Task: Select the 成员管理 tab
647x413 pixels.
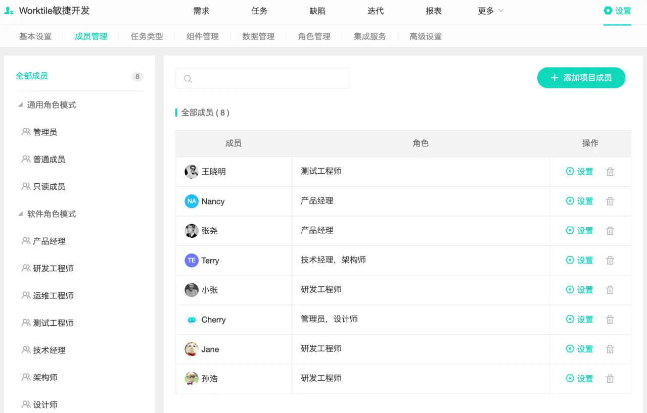Action: pos(91,36)
